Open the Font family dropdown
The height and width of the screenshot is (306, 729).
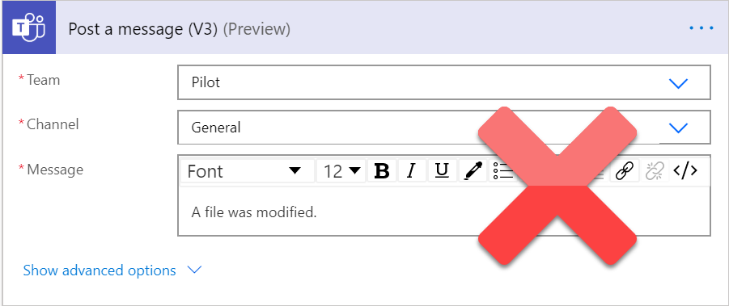tap(247, 171)
